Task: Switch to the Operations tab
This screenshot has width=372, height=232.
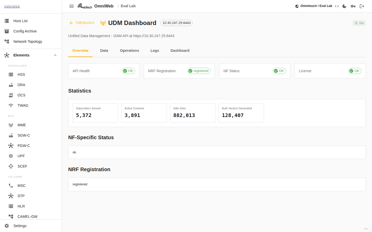Action: pos(129,51)
